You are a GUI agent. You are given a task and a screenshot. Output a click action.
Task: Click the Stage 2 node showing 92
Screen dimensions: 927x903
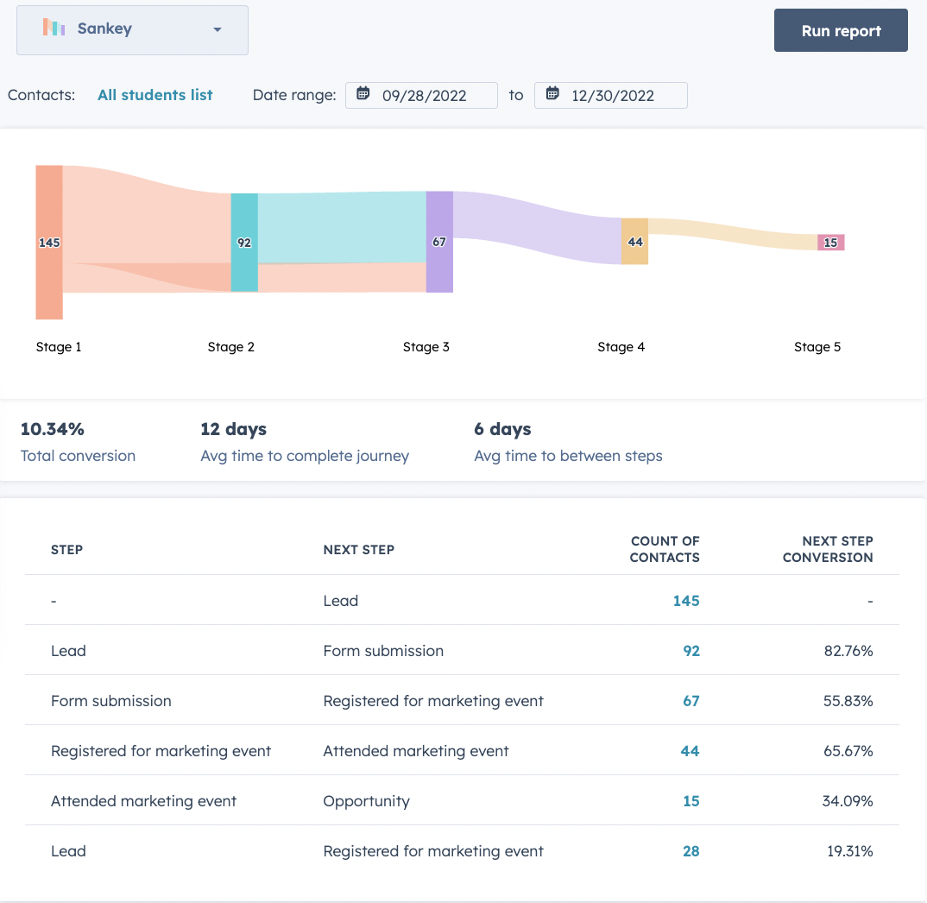pyautogui.click(x=244, y=243)
